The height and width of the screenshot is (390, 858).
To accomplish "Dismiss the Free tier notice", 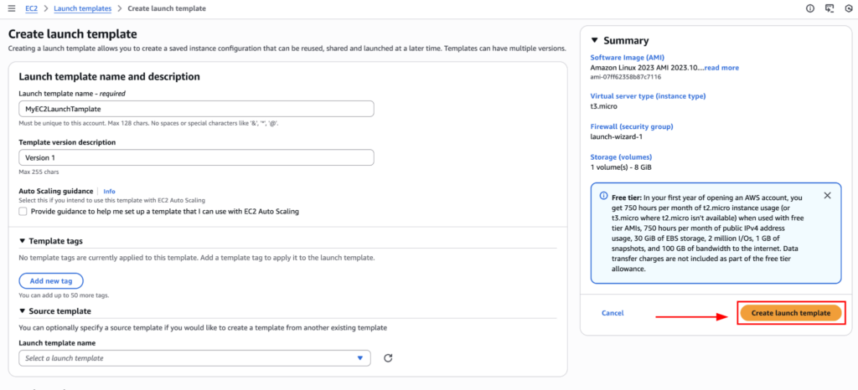I will [x=827, y=195].
